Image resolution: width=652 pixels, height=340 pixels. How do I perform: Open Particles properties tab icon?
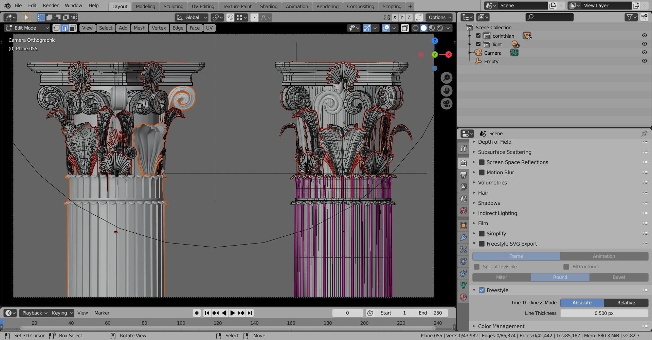pyautogui.click(x=463, y=249)
